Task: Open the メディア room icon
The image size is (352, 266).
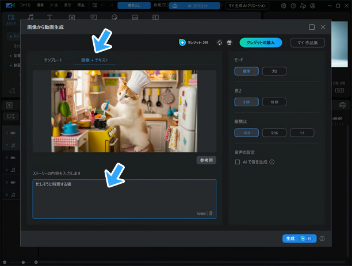Action: point(11,20)
